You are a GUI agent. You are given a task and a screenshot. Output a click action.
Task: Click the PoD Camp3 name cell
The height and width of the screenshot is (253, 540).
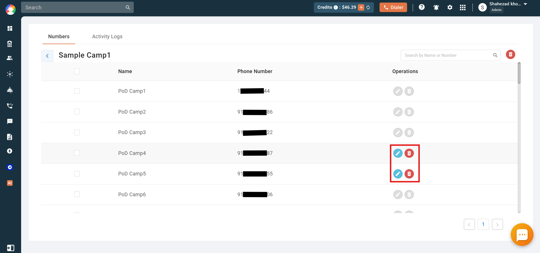point(132,132)
